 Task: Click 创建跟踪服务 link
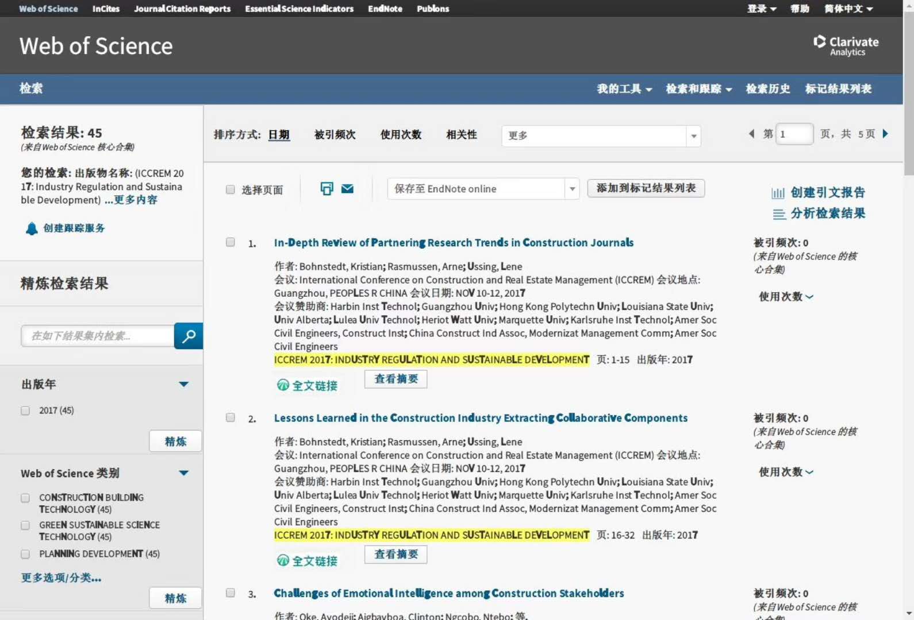tap(74, 228)
